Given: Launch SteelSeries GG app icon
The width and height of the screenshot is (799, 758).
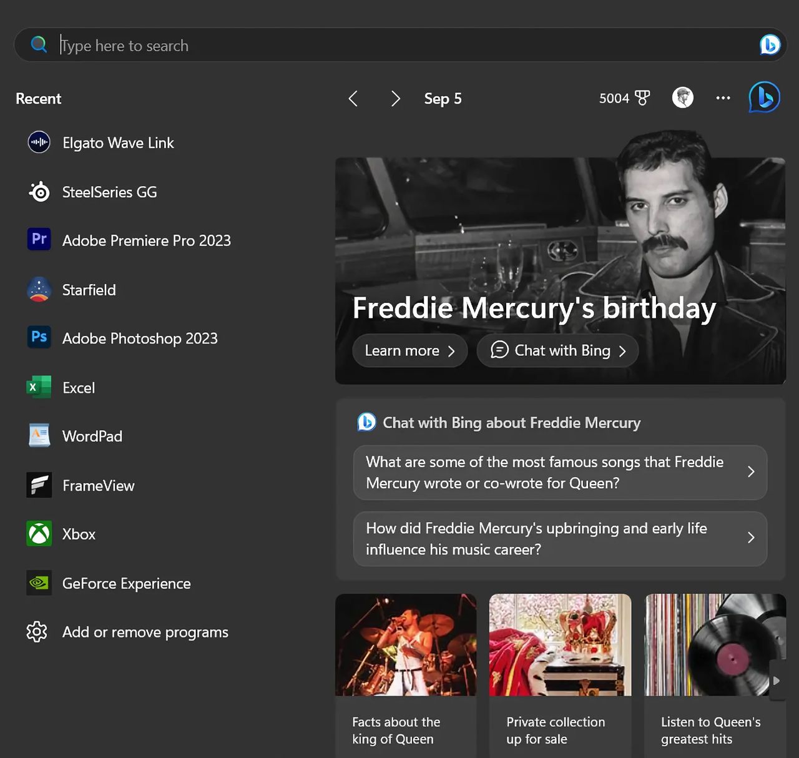Looking at the screenshot, I should [39, 192].
